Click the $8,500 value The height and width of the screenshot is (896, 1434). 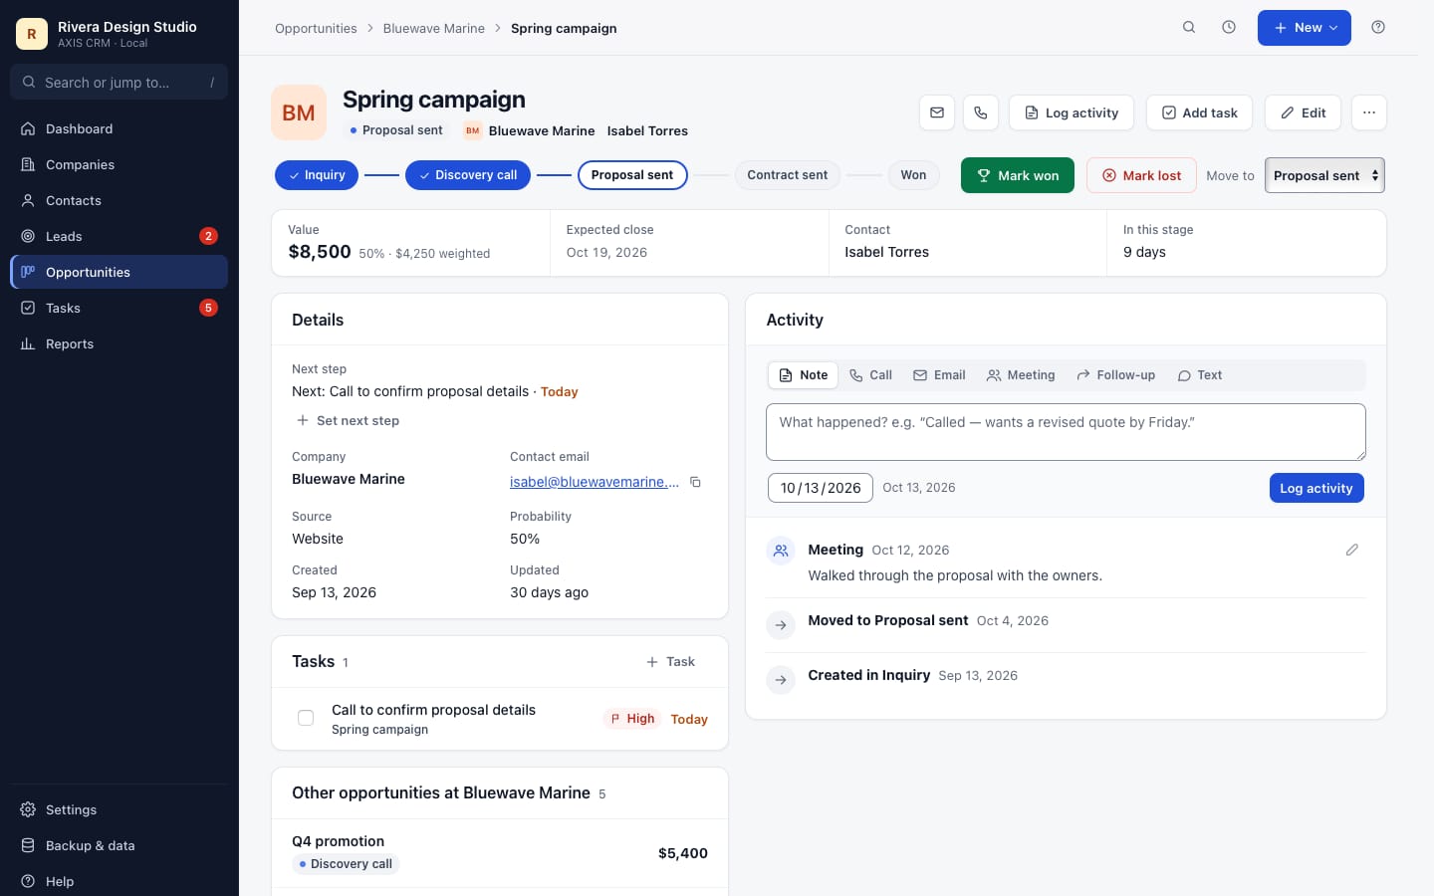pyautogui.click(x=320, y=252)
